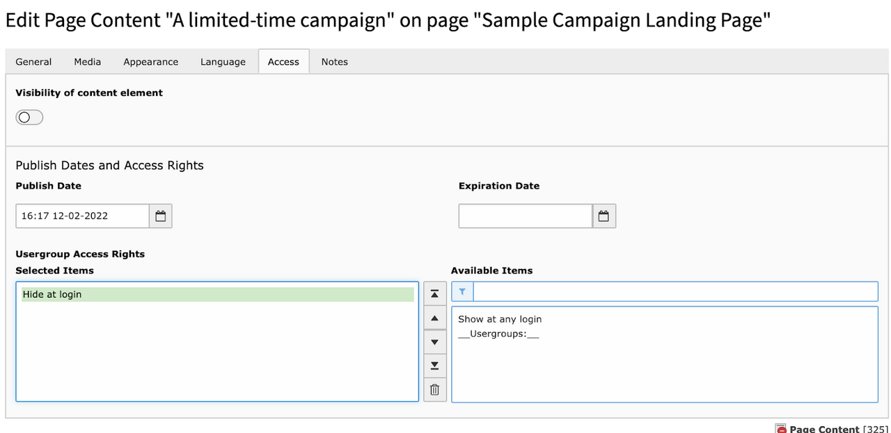
Task: Select 'Hide at login' in Selected Items
Action: click(218, 294)
